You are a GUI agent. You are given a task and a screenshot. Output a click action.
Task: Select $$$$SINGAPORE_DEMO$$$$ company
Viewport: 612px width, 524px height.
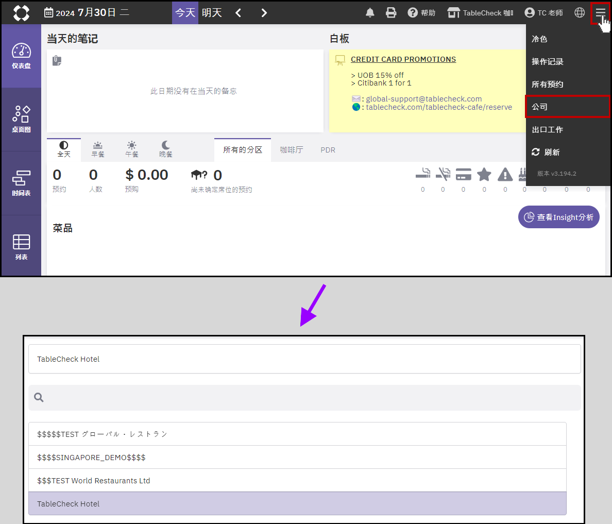click(297, 457)
